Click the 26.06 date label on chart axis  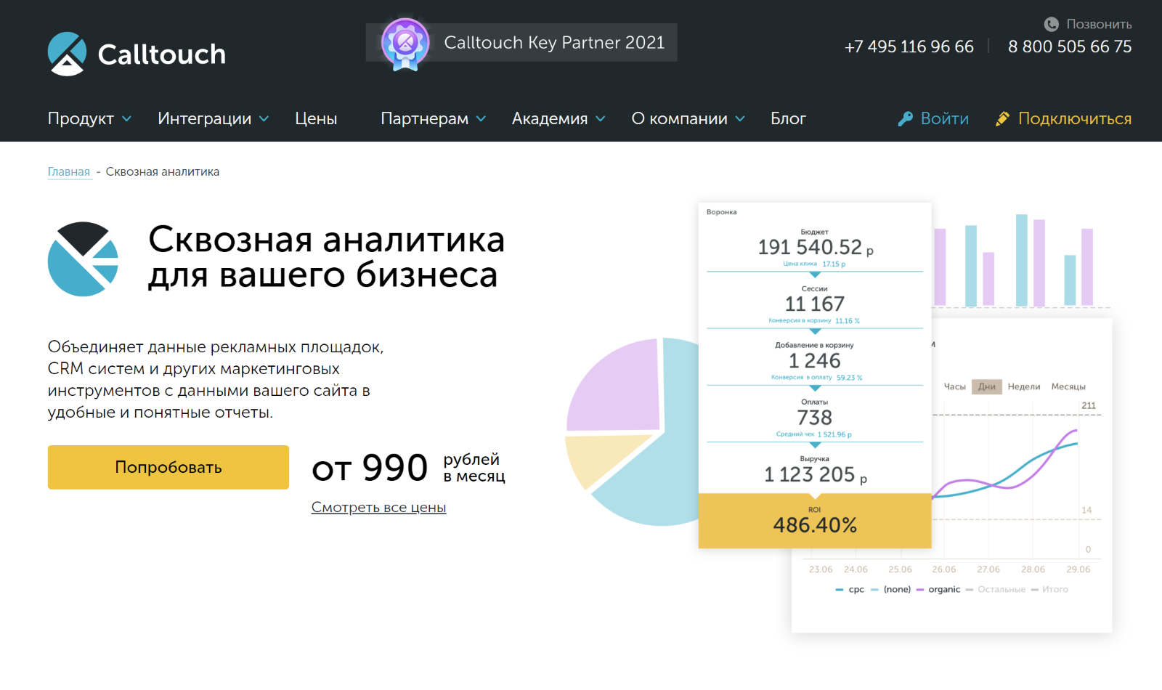tap(944, 569)
